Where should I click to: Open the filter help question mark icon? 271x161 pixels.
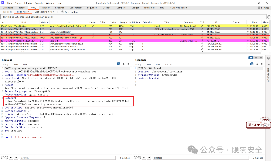(269, 17)
